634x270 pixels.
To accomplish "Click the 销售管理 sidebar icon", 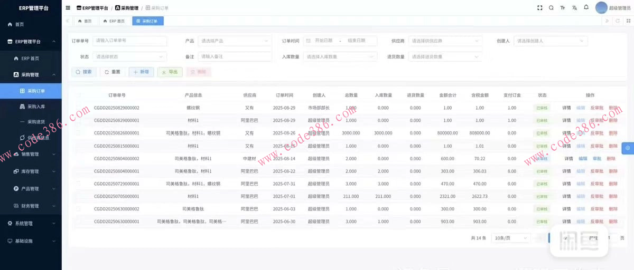I will coord(16,154).
